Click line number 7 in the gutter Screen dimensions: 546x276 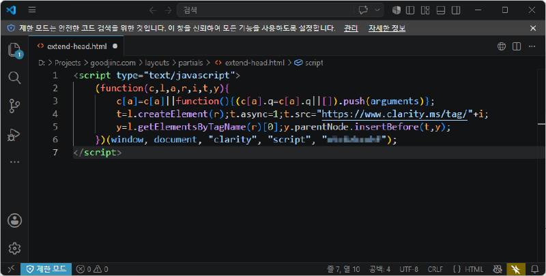tap(55, 152)
